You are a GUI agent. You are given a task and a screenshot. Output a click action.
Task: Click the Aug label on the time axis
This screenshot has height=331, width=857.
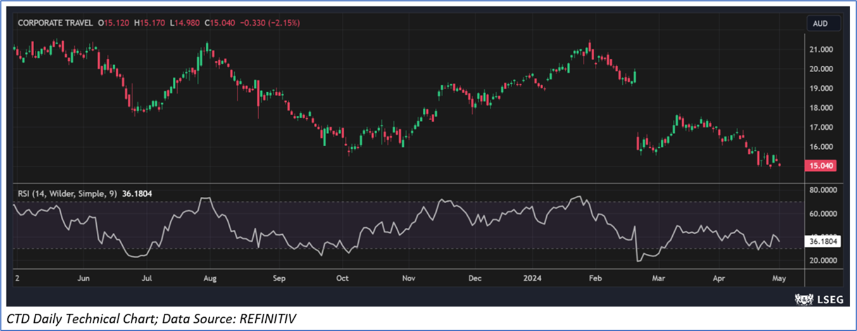[x=211, y=278]
